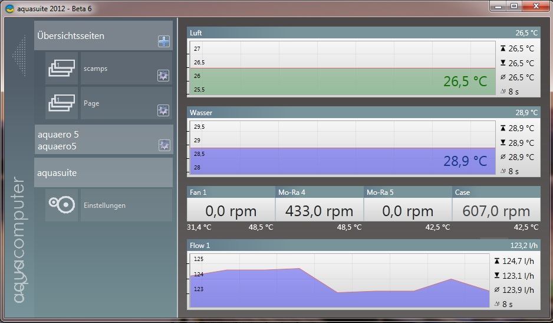Click the Mo-Ra 5 header label
This screenshot has width=553, height=323.
380,193
